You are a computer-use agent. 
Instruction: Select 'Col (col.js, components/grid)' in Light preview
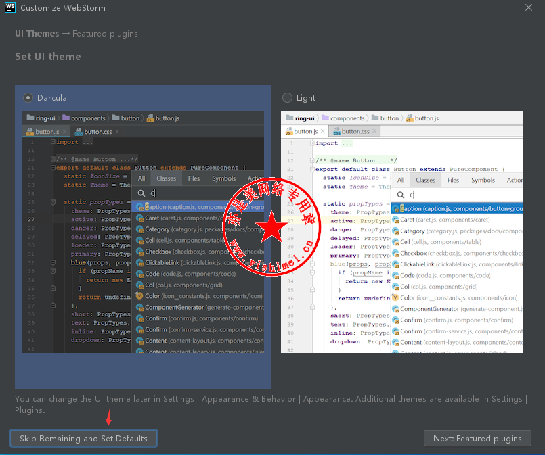coord(458,287)
